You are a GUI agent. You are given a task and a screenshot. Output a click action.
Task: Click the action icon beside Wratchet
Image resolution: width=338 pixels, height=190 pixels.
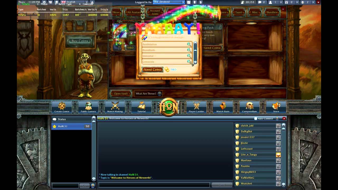pyautogui.click(x=278, y=184)
